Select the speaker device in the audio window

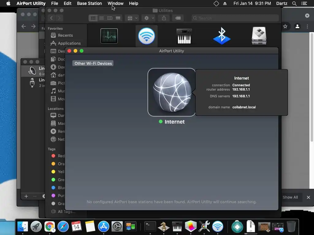click(x=32, y=71)
